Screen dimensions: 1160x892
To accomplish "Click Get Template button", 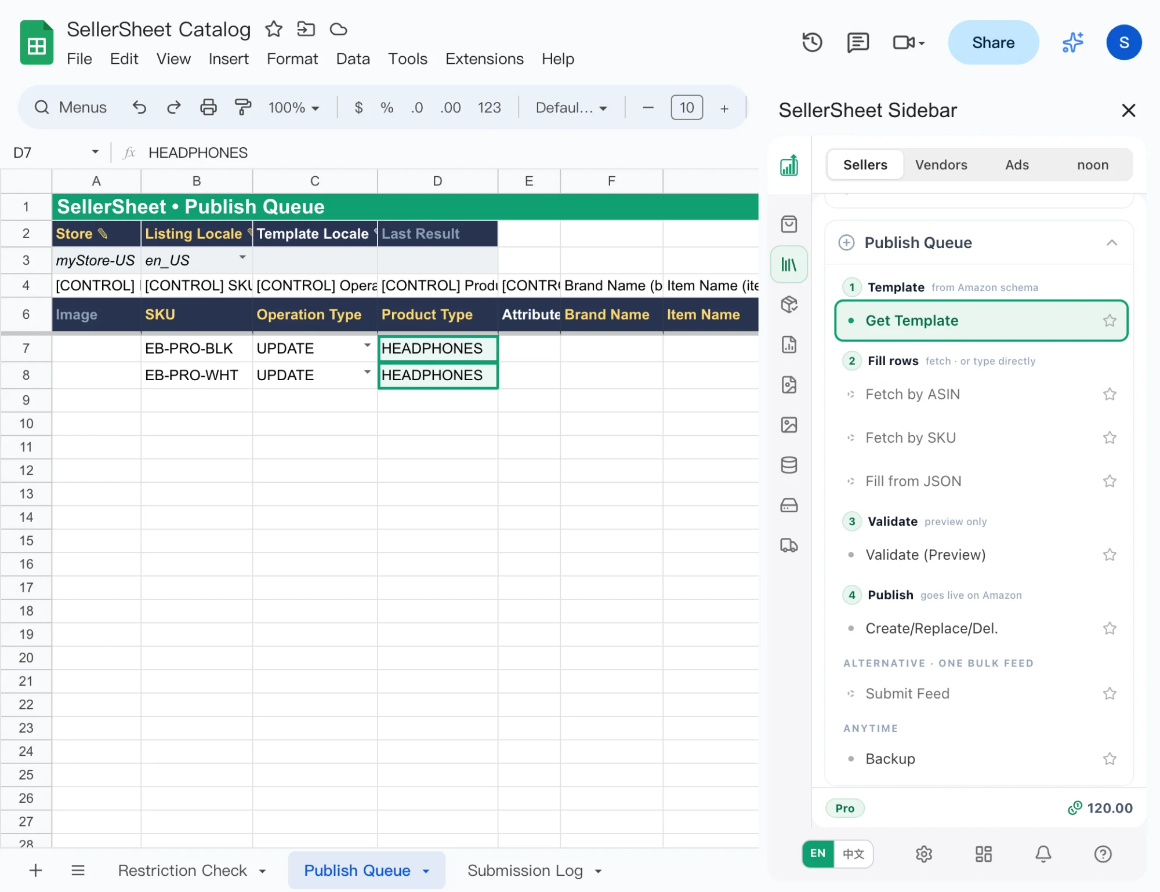I will [x=981, y=321].
